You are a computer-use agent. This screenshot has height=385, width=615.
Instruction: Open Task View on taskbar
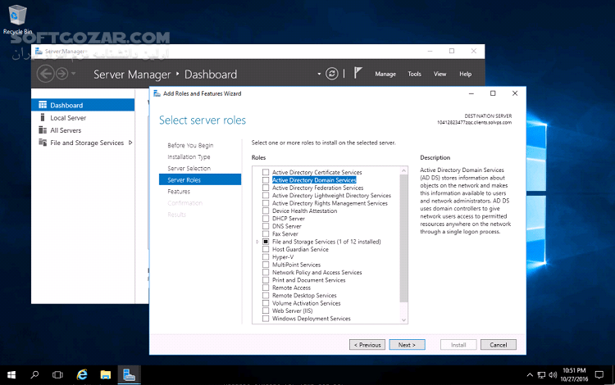57,375
